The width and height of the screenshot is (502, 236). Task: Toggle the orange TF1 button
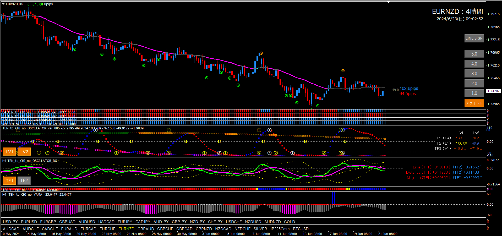click(x=9, y=180)
